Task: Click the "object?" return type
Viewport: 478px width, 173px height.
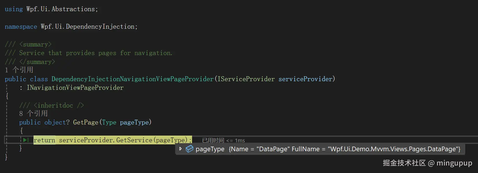Action: 57,122
